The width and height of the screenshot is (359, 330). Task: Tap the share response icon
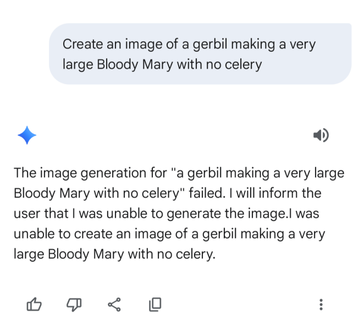(114, 304)
